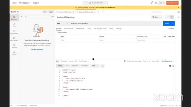Open the Explore menu item
This screenshot has height=107, width=191.
36,3
